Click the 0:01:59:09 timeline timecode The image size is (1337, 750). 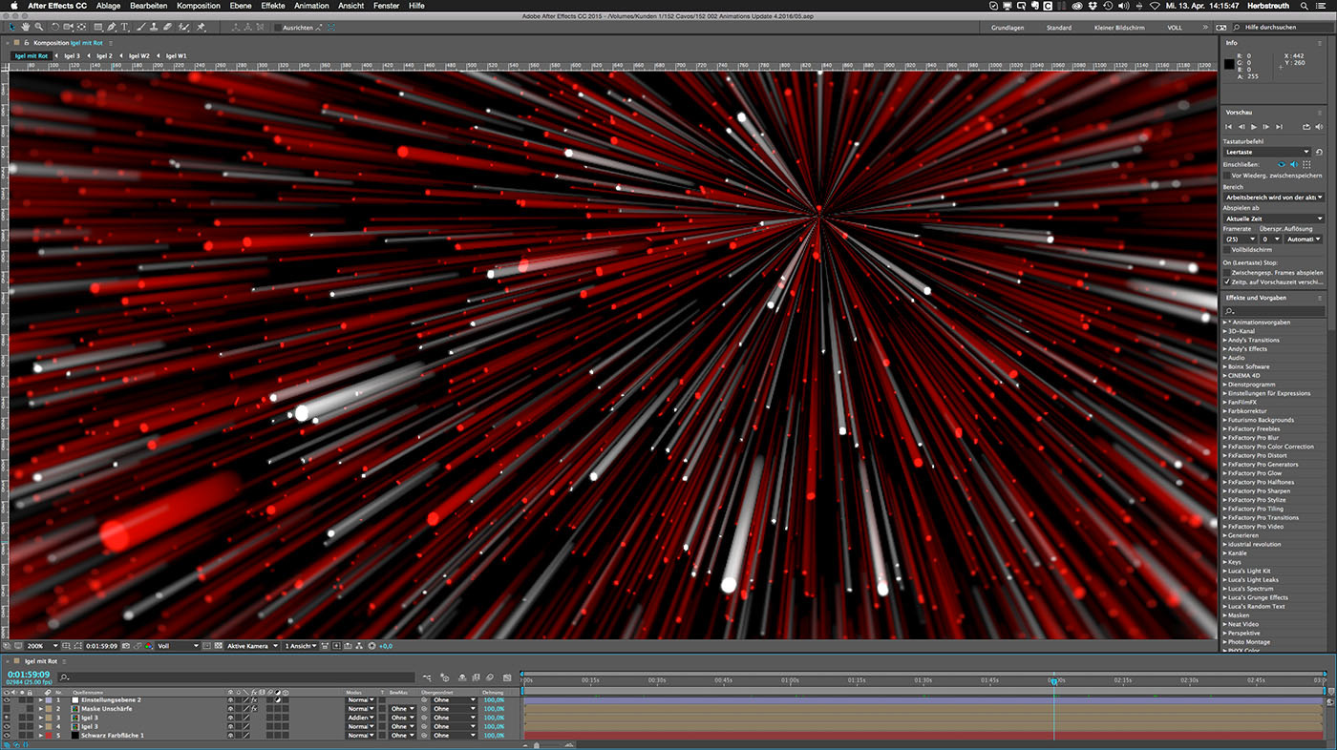[29, 674]
